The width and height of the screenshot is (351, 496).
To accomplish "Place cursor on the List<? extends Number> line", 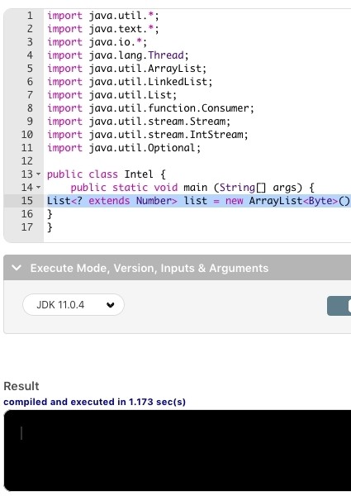I will click(199, 201).
